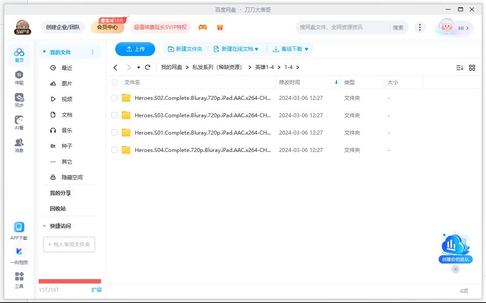
Task: Refresh the current folder listing
Action: [x=148, y=67]
